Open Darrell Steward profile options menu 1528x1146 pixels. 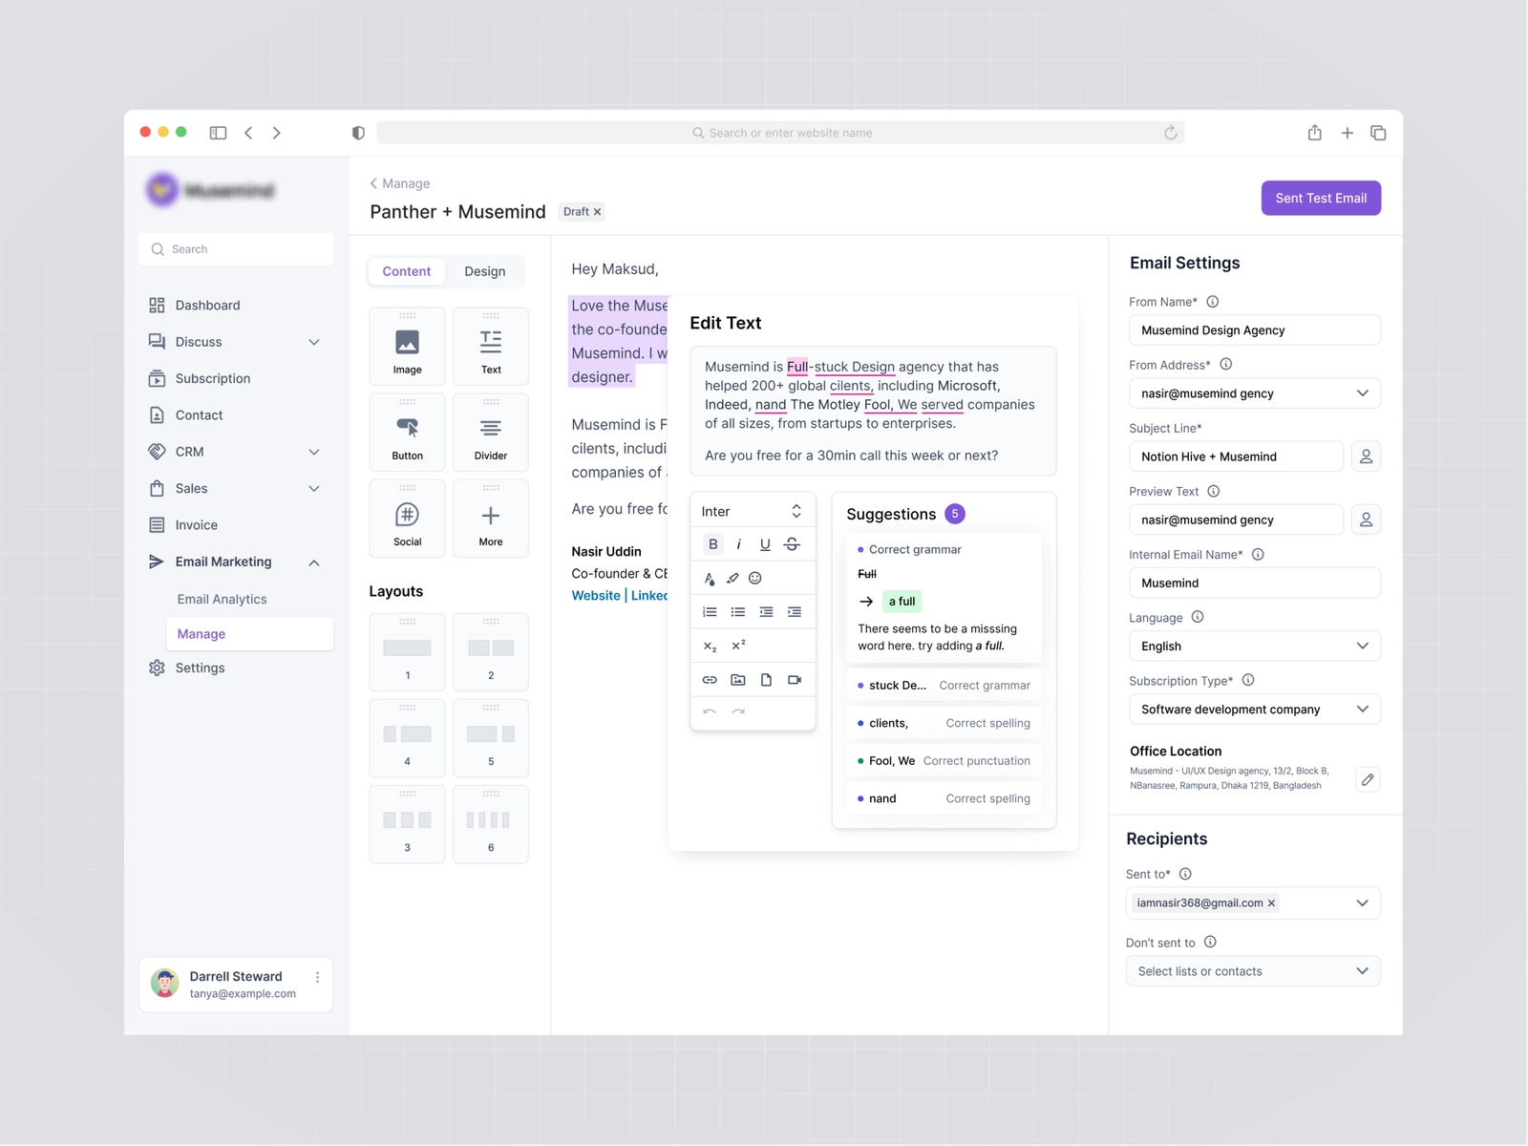coord(318,977)
